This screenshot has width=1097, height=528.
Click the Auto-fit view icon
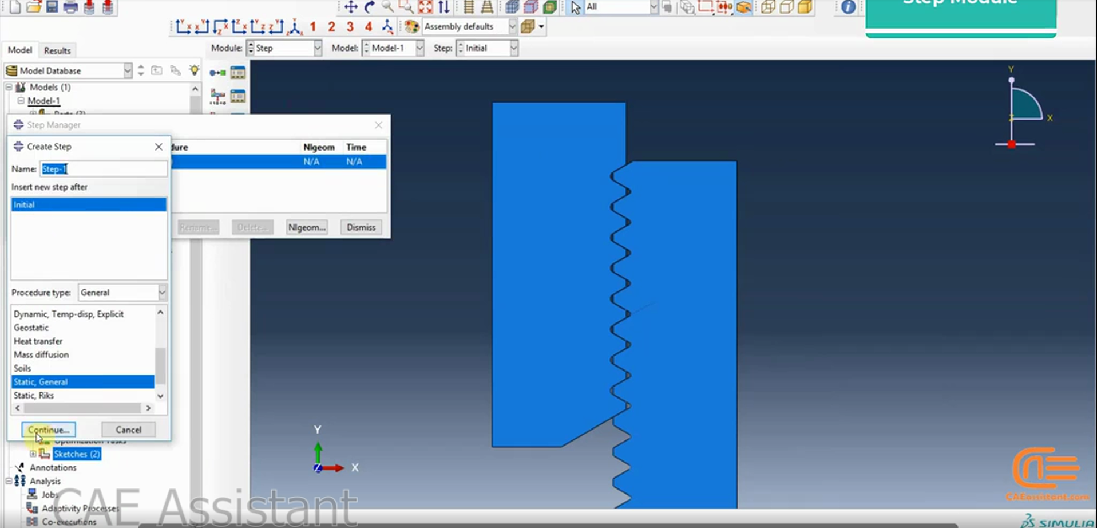425,7
